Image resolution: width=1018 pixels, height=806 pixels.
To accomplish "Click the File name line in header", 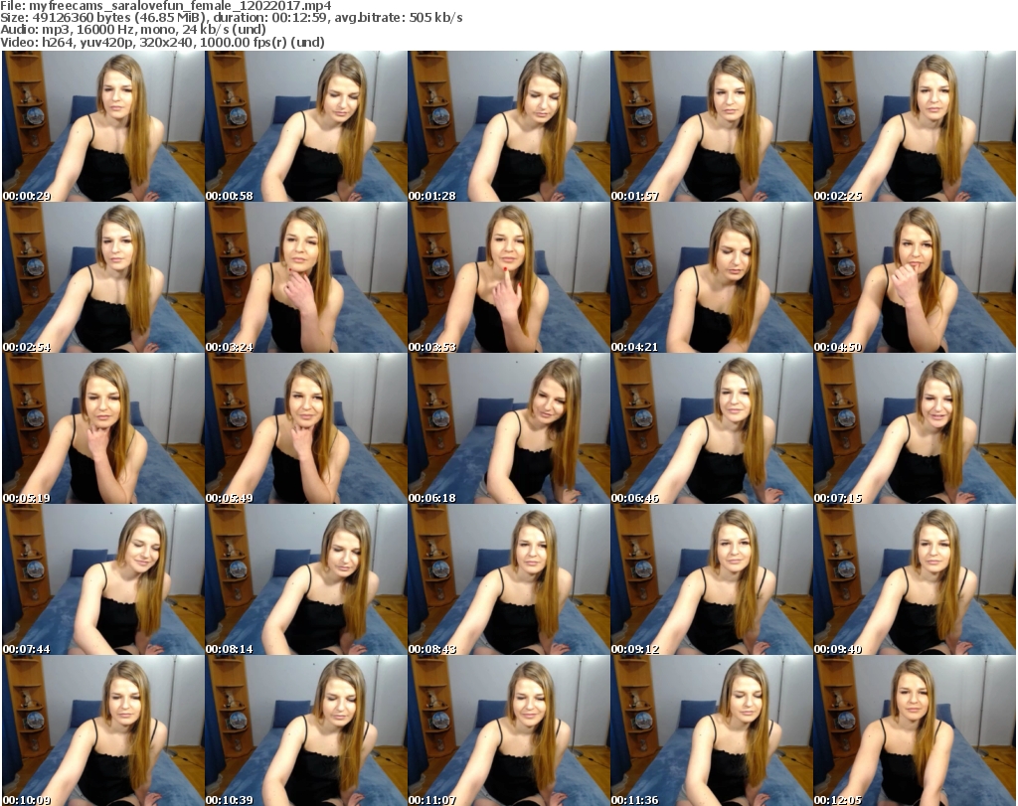I will pos(166,6).
